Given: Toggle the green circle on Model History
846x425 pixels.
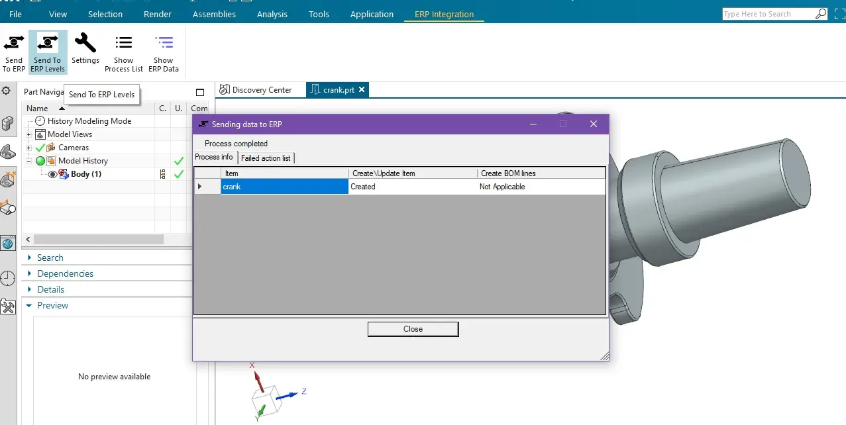Looking at the screenshot, I should coord(40,161).
